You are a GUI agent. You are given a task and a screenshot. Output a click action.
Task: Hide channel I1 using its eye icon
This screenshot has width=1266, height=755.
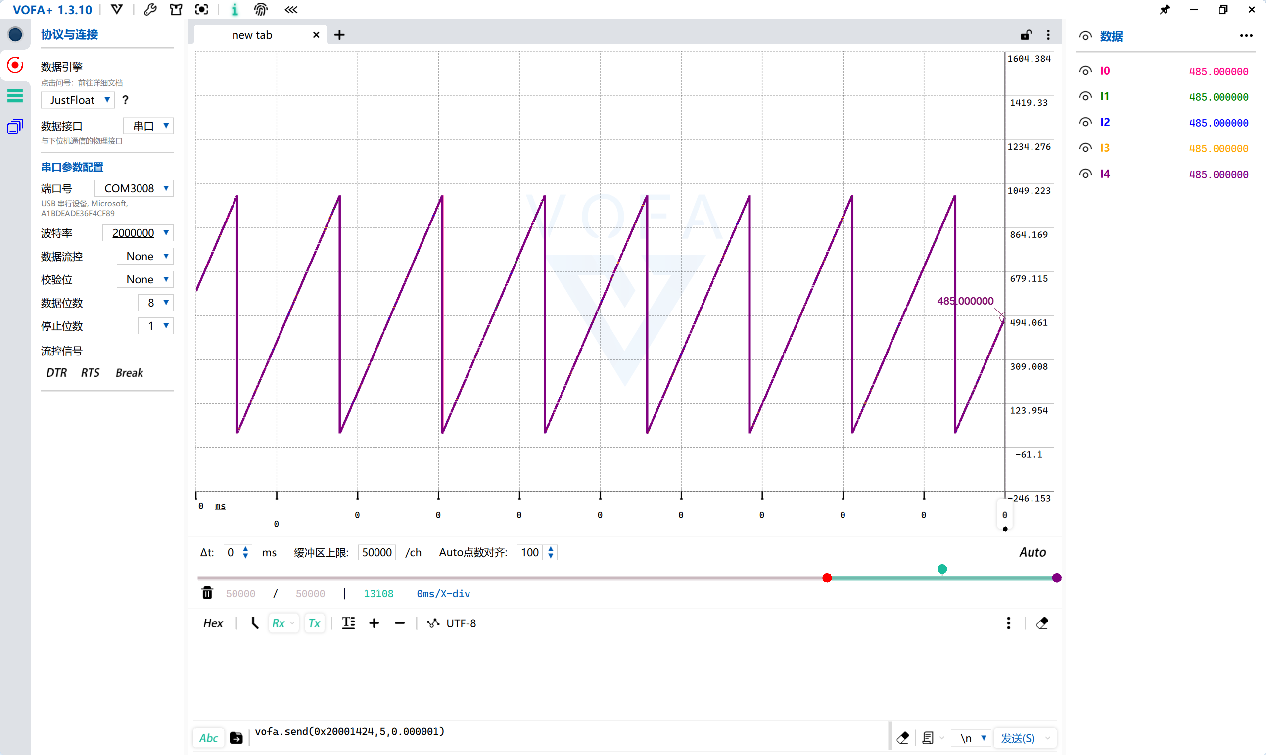click(x=1085, y=97)
